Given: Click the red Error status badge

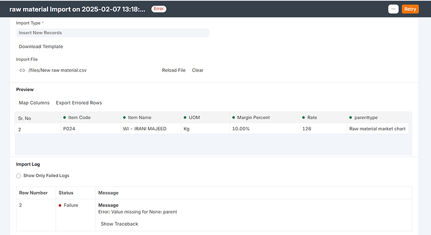Looking at the screenshot, I should tap(159, 9).
